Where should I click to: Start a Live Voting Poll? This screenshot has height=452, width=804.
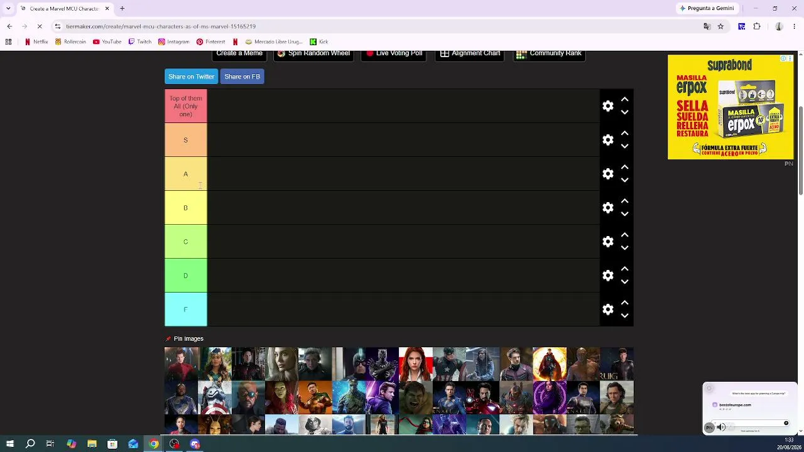[x=394, y=55]
